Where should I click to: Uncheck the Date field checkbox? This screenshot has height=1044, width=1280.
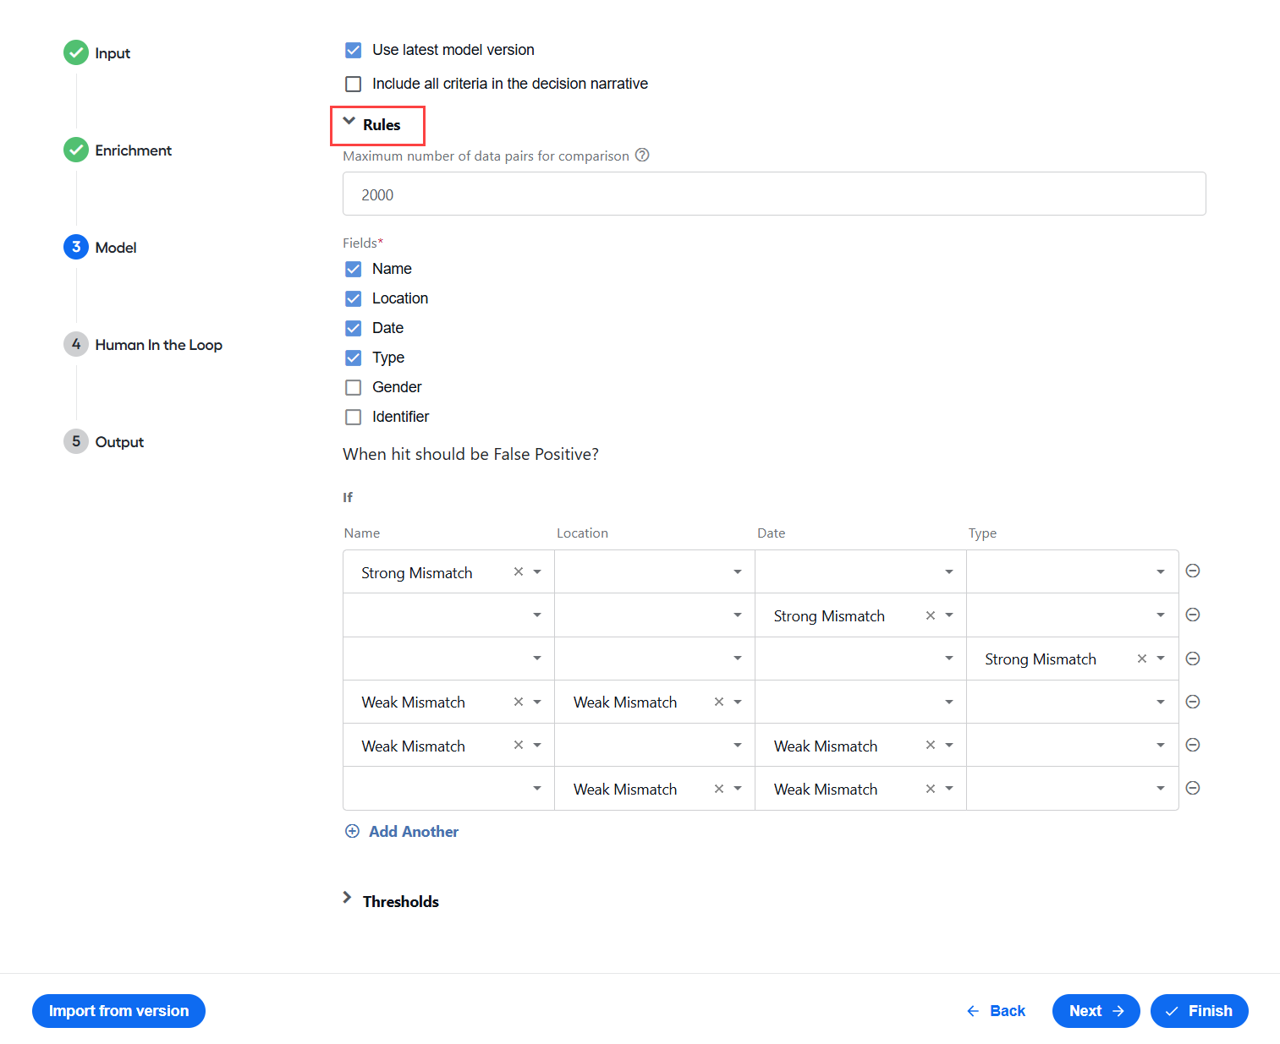click(x=354, y=328)
